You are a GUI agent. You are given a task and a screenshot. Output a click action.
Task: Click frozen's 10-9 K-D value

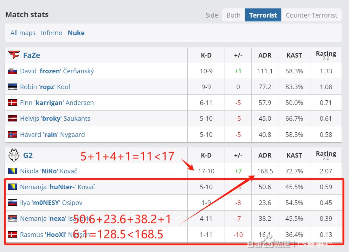pyautogui.click(x=206, y=71)
